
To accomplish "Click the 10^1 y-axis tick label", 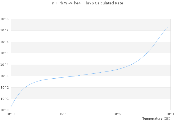I will click(x=4, y=99).
